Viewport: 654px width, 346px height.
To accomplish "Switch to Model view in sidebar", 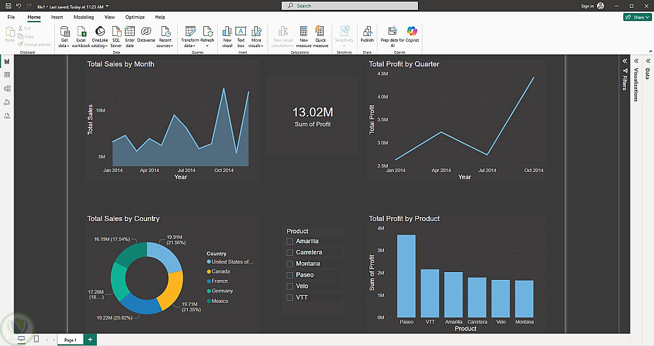I will (x=7, y=88).
